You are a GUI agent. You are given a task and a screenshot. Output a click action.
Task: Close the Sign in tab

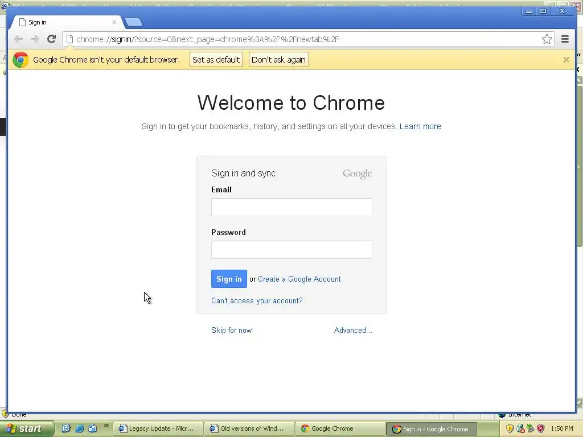[114, 22]
